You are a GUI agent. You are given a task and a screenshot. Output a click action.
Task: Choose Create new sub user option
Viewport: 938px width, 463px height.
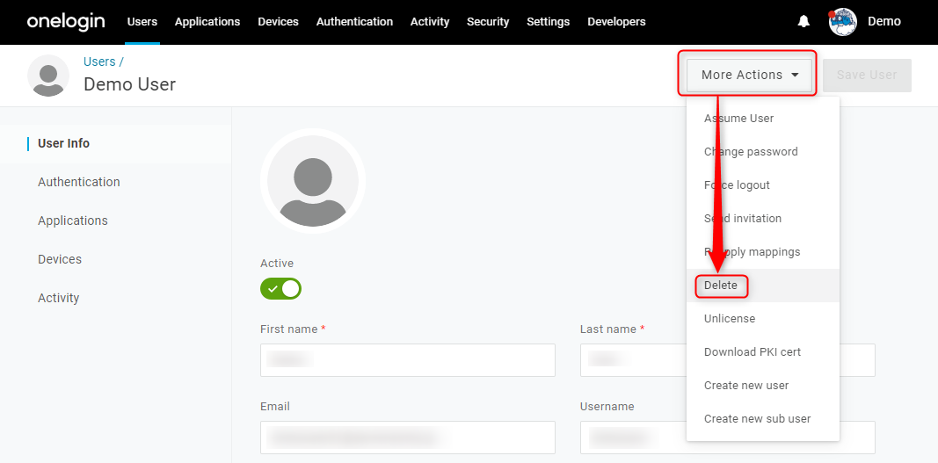click(763, 419)
